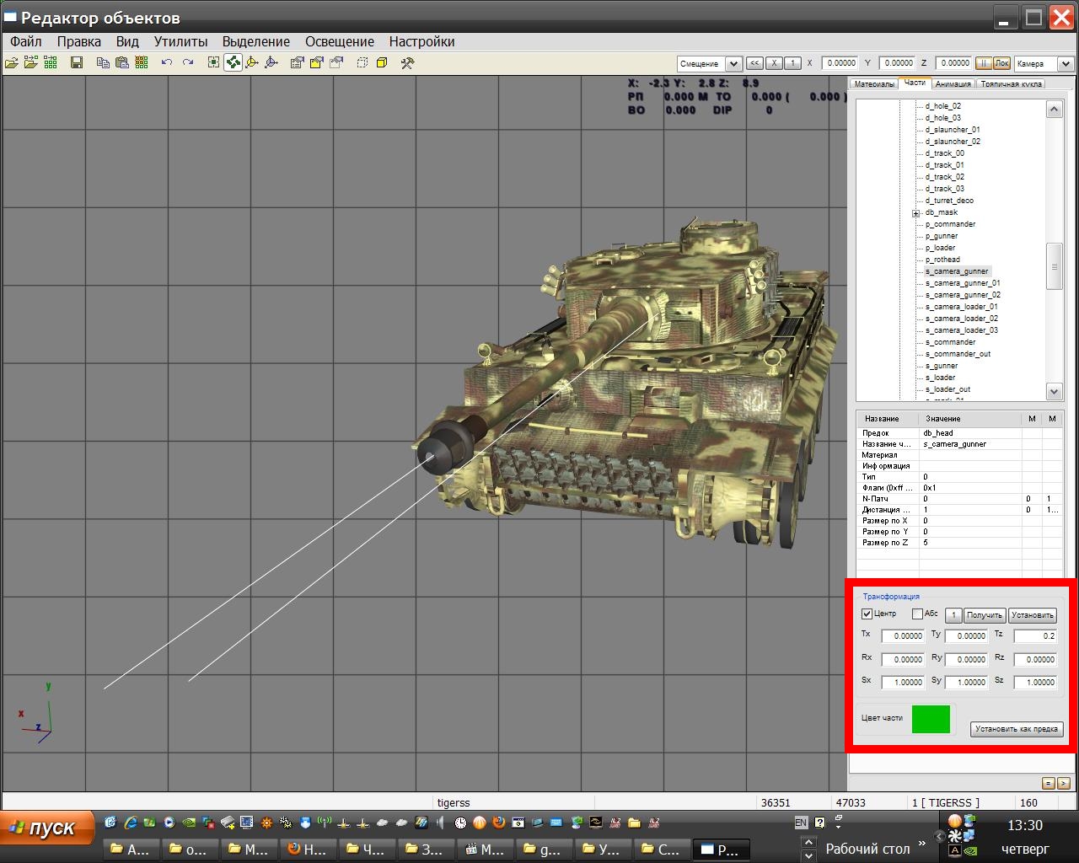Click the Redo arrow icon
This screenshot has height=863, width=1079.
[x=187, y=62]
